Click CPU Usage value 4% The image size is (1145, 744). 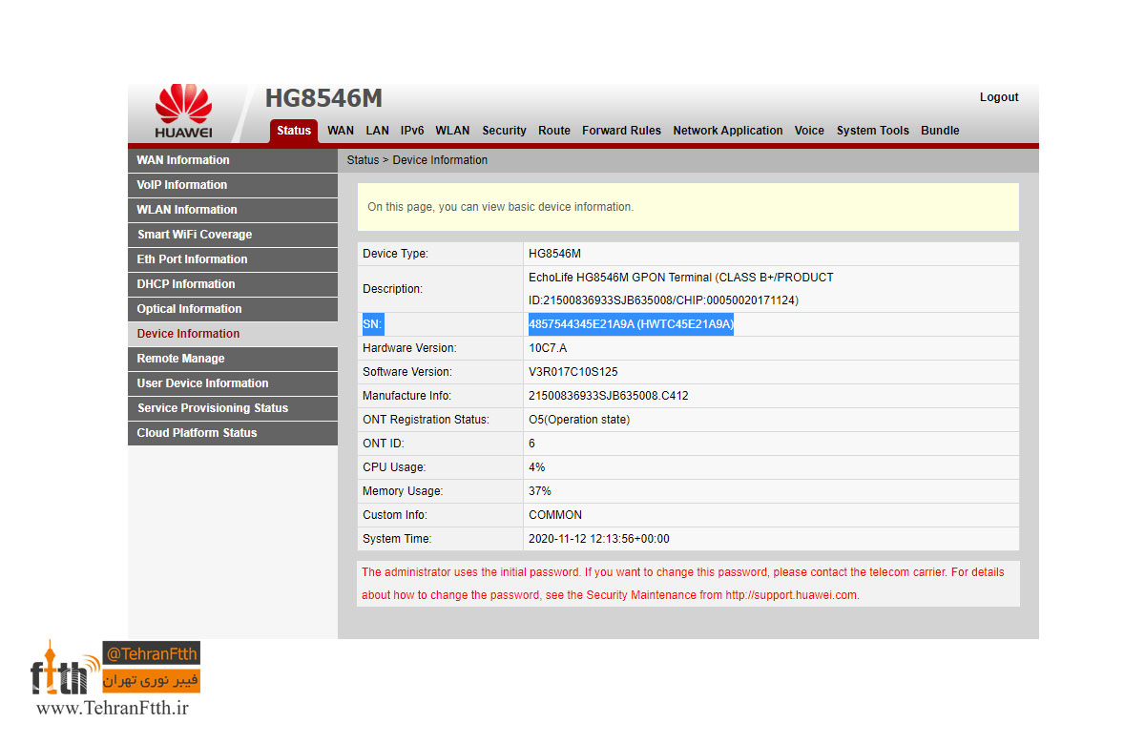[x=537, y=467]
